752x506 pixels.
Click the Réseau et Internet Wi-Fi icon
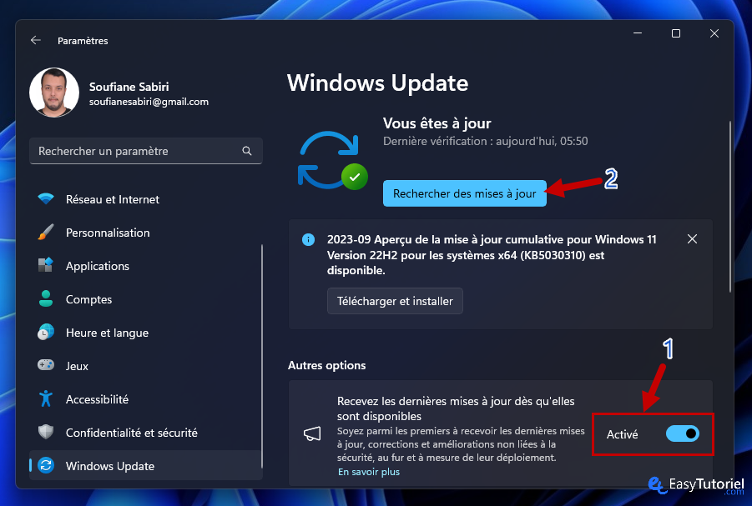[x=46, y=199]
